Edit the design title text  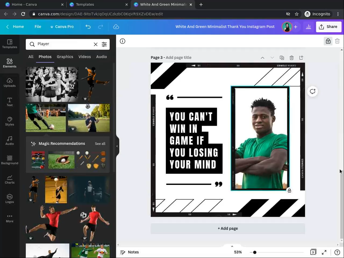[x=225, y=27]
